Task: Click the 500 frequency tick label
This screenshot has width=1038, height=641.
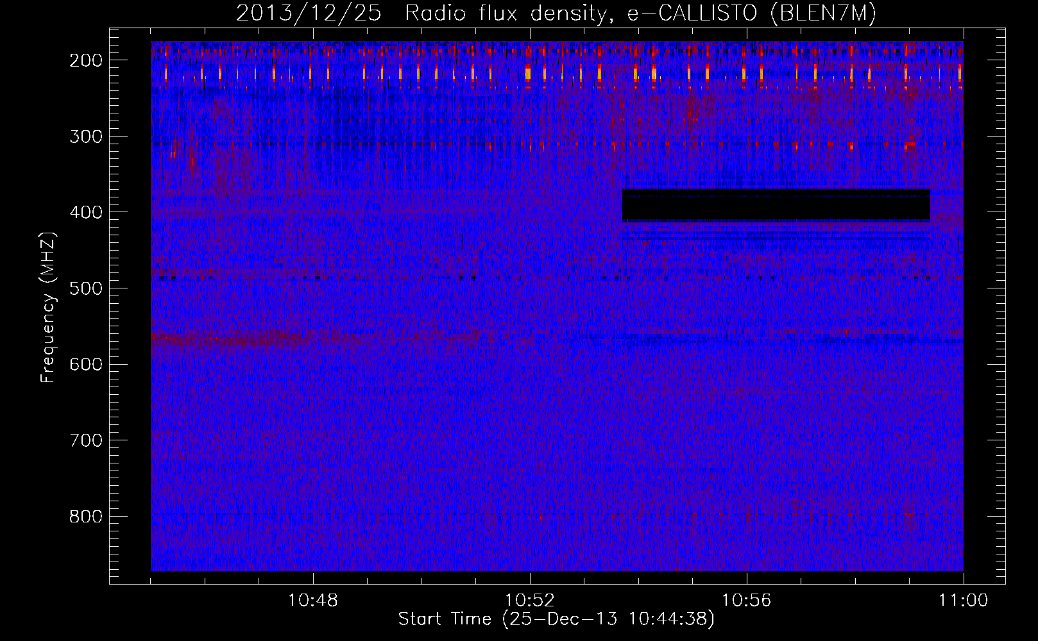Action: [85, 288]
